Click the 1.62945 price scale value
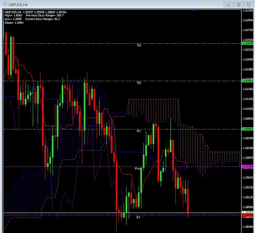The height and width of the screenshot is (233, 255). tap(248, 20)
